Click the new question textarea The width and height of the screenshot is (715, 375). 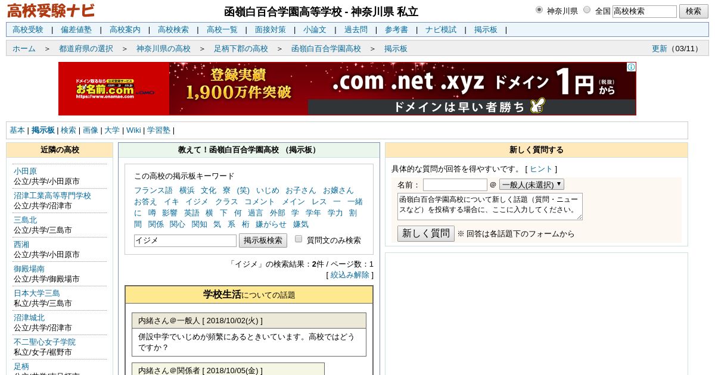[490, 207]
